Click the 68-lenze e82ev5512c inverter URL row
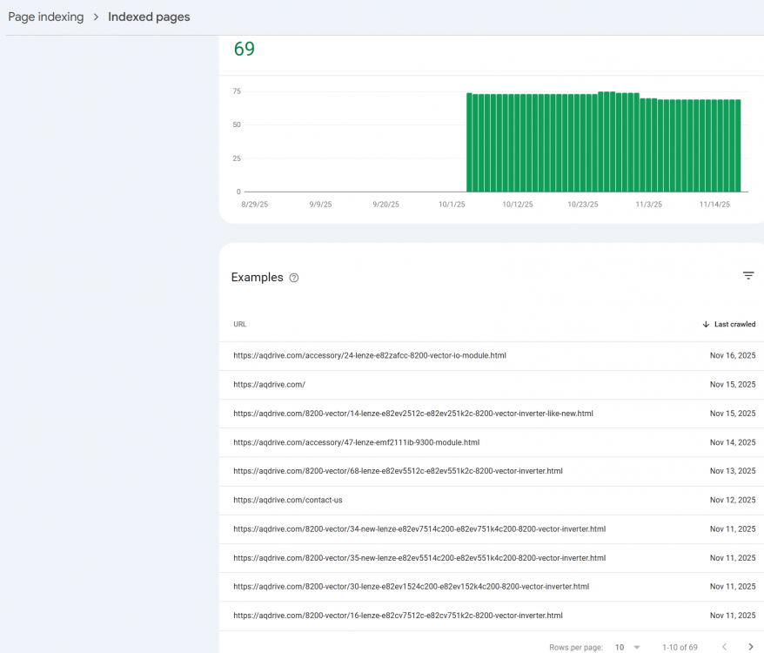This screenshot has width=764, height=653. (398, 472)
